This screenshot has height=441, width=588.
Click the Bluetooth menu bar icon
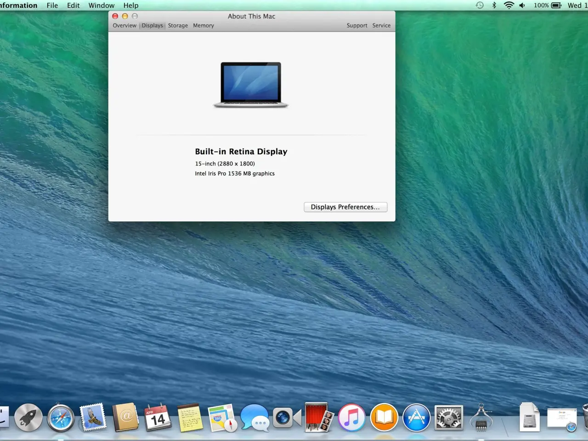[494, 6]
